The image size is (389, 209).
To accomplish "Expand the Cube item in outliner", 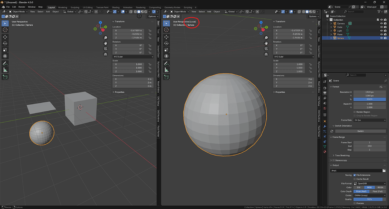I will 331,27.
